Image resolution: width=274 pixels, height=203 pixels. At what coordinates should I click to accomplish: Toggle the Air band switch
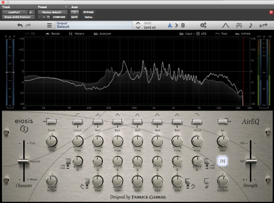pyautogui.click(x=223, y=121)
